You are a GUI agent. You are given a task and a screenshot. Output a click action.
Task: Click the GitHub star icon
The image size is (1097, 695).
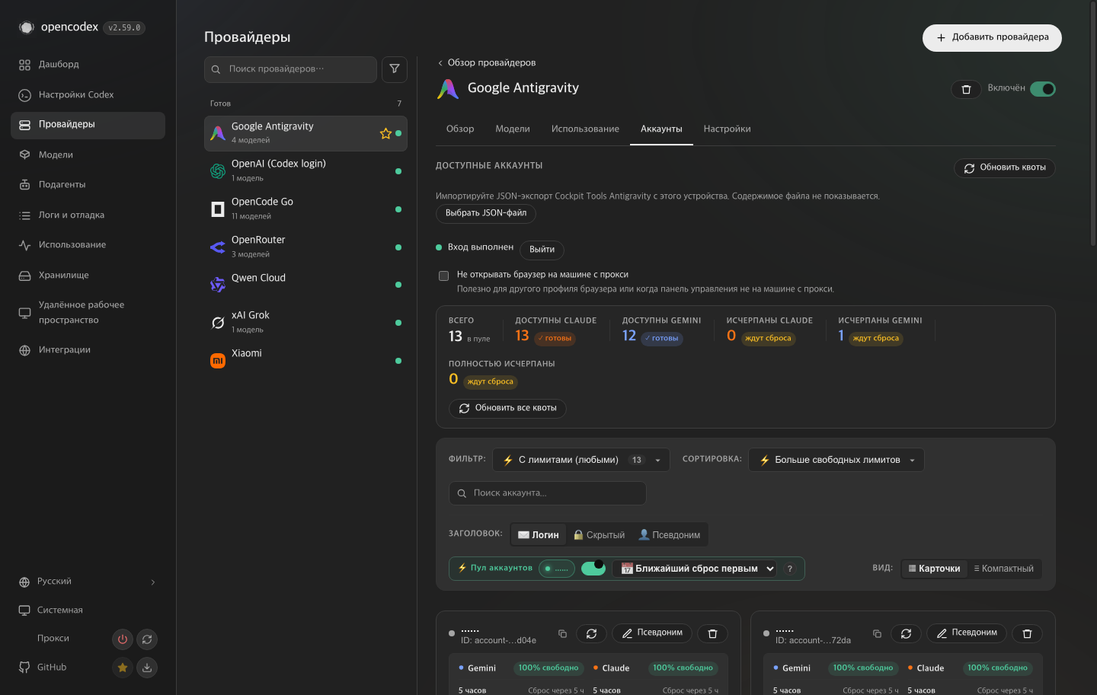pyautogui.click(x=123, y=668)
